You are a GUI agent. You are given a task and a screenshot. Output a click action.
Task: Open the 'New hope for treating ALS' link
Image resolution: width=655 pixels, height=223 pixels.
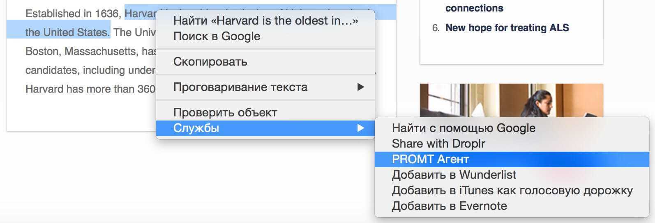[x=507, y=28]
